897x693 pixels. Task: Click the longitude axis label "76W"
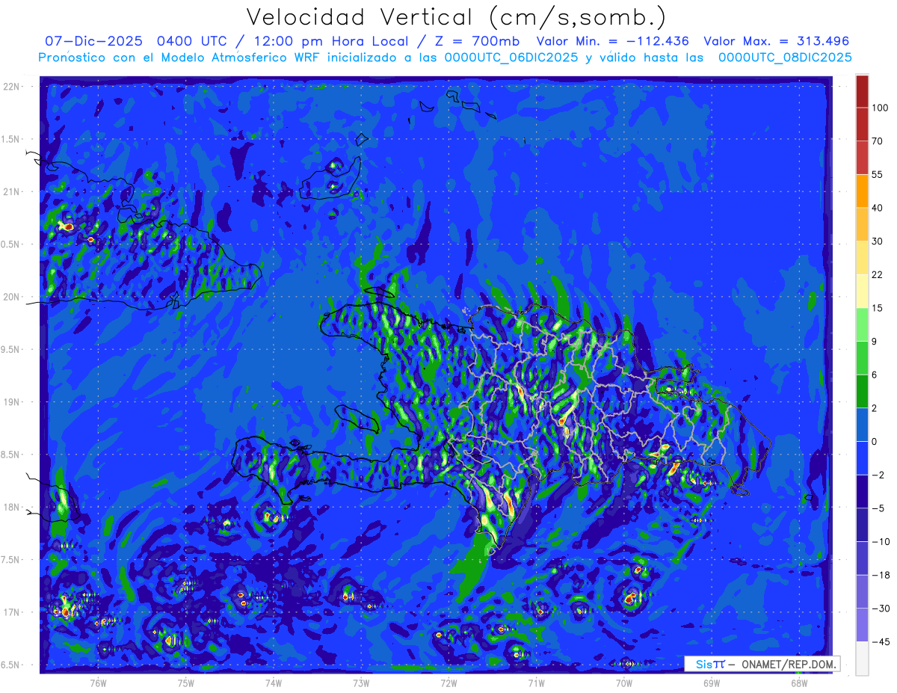[x=98, y=683]
